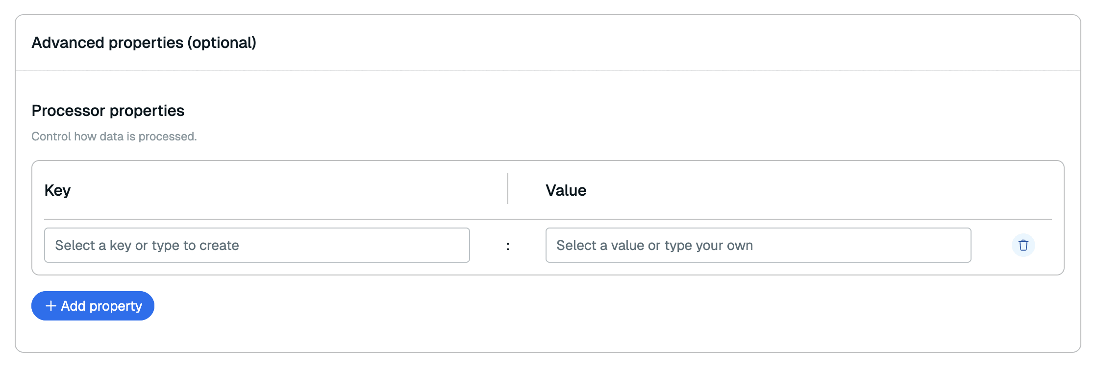Image resolution: width=1097 pixels, height=366 pixels.
Task: Click the colon separator between key and value
Action: coord(508,246)
